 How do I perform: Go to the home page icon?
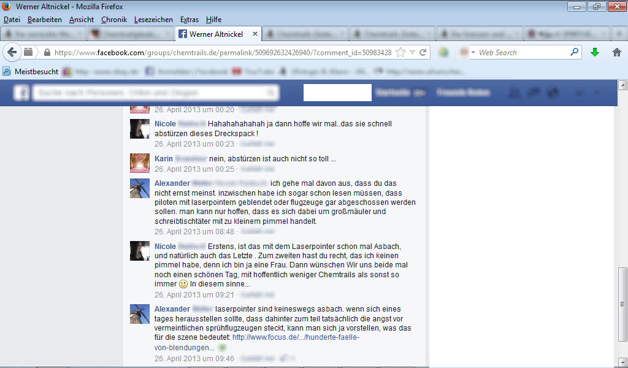(x=617, y=52)
